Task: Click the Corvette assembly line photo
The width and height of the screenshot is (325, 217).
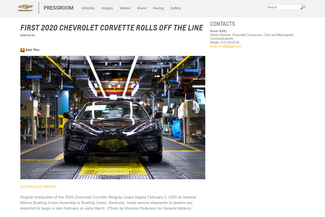Action: (x=113, y=117)
